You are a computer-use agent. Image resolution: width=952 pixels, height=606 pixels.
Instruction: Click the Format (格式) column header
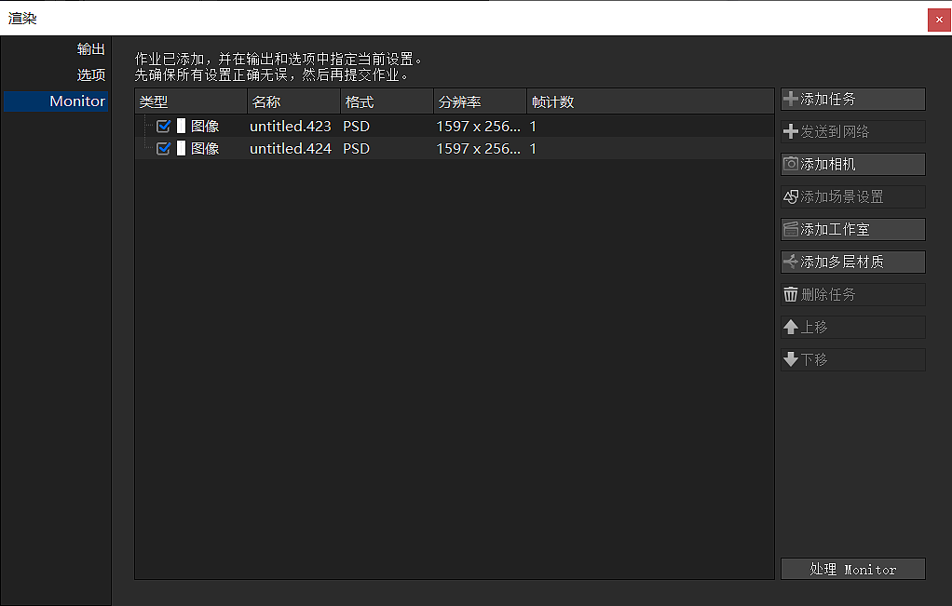tap(387, 101)
